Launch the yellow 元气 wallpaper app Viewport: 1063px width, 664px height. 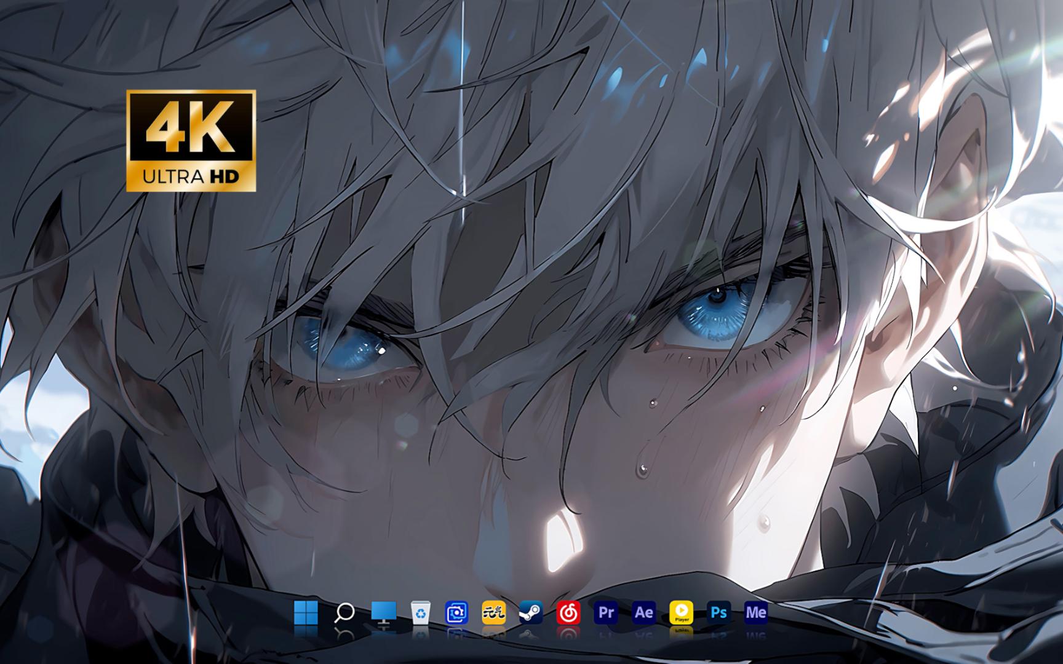click(x=493, y=612)
